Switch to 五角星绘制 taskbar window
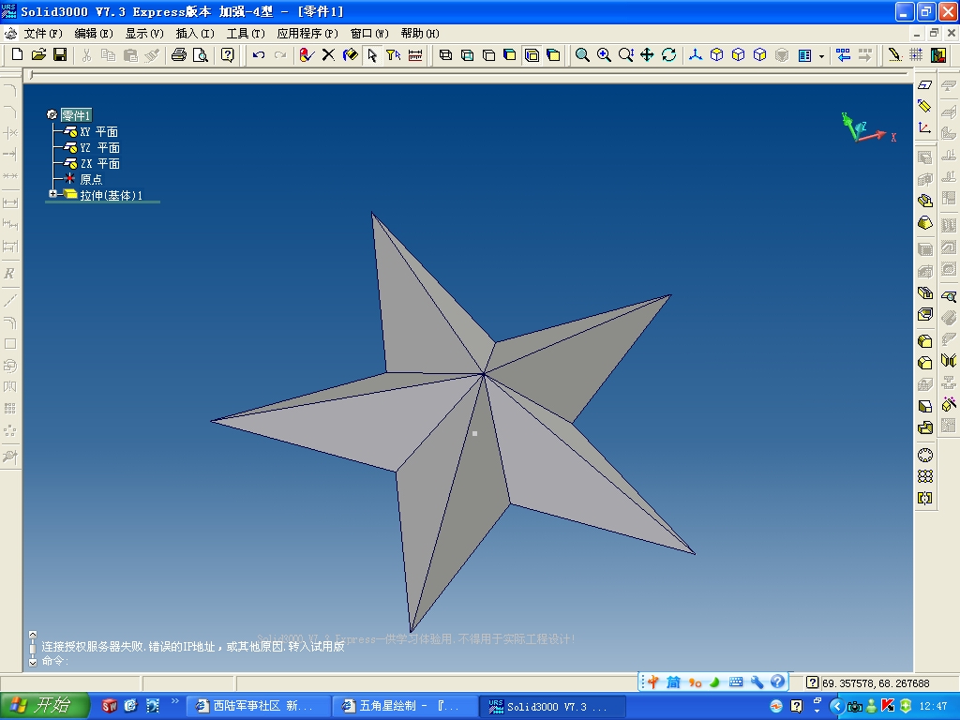 [x=405, y=706]
